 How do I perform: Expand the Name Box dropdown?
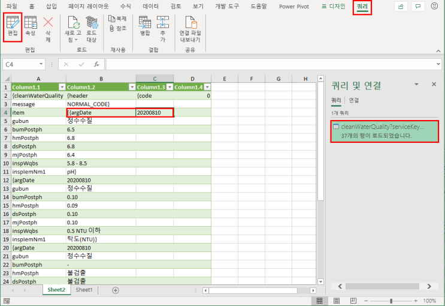point(41,64)
